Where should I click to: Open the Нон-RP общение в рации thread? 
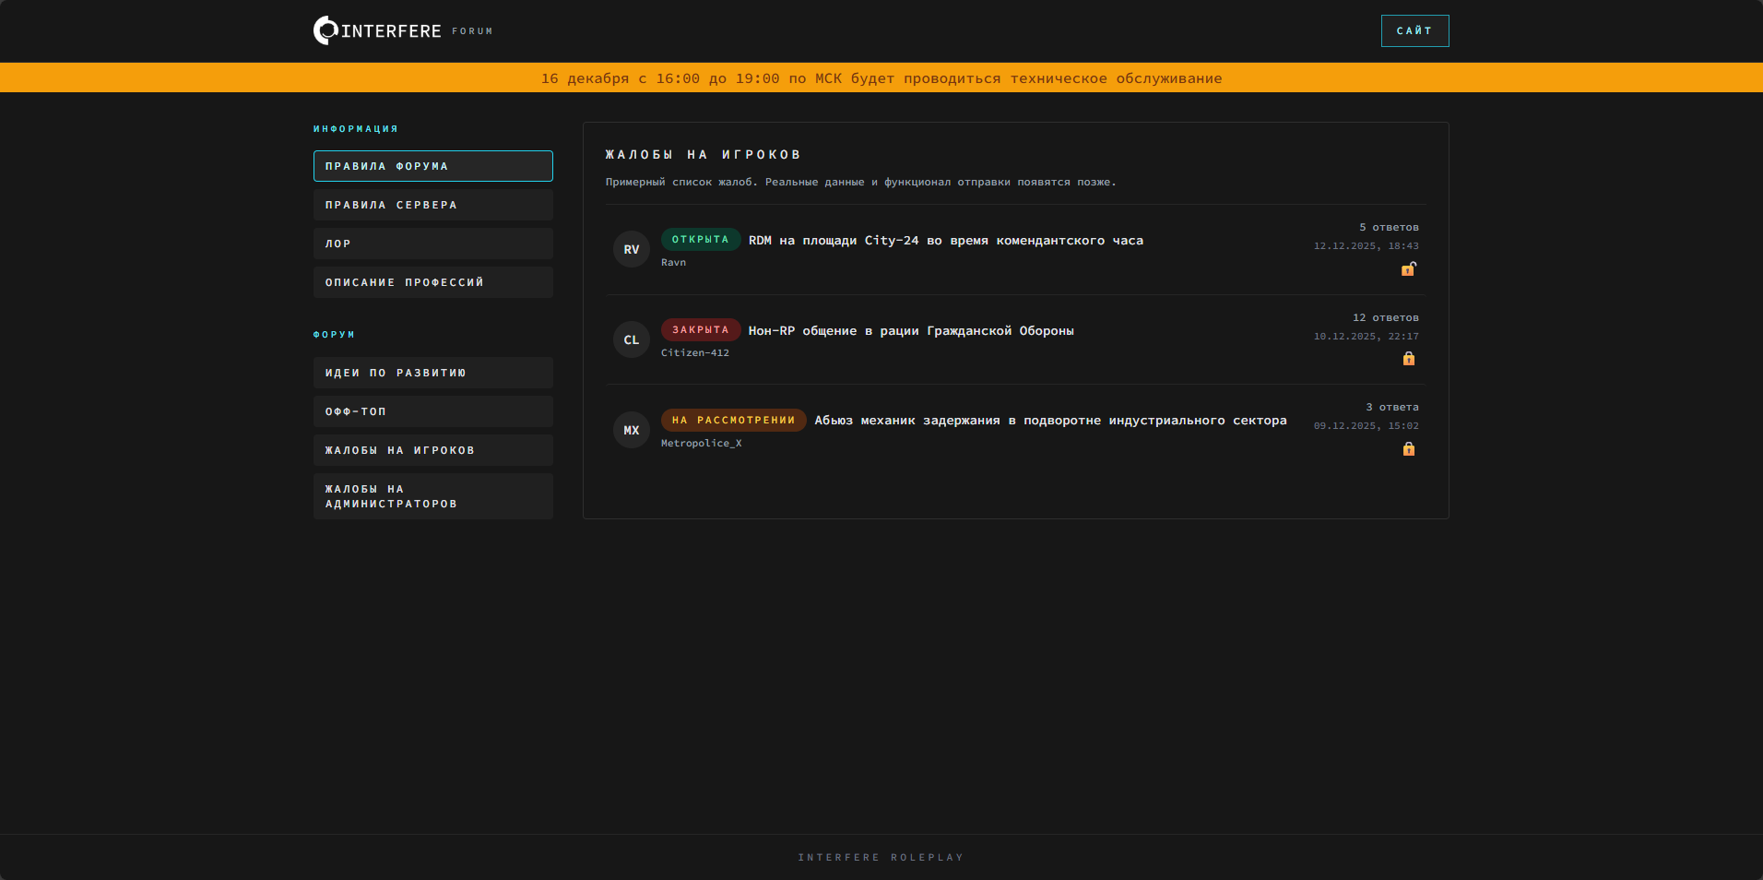point(910,331)
